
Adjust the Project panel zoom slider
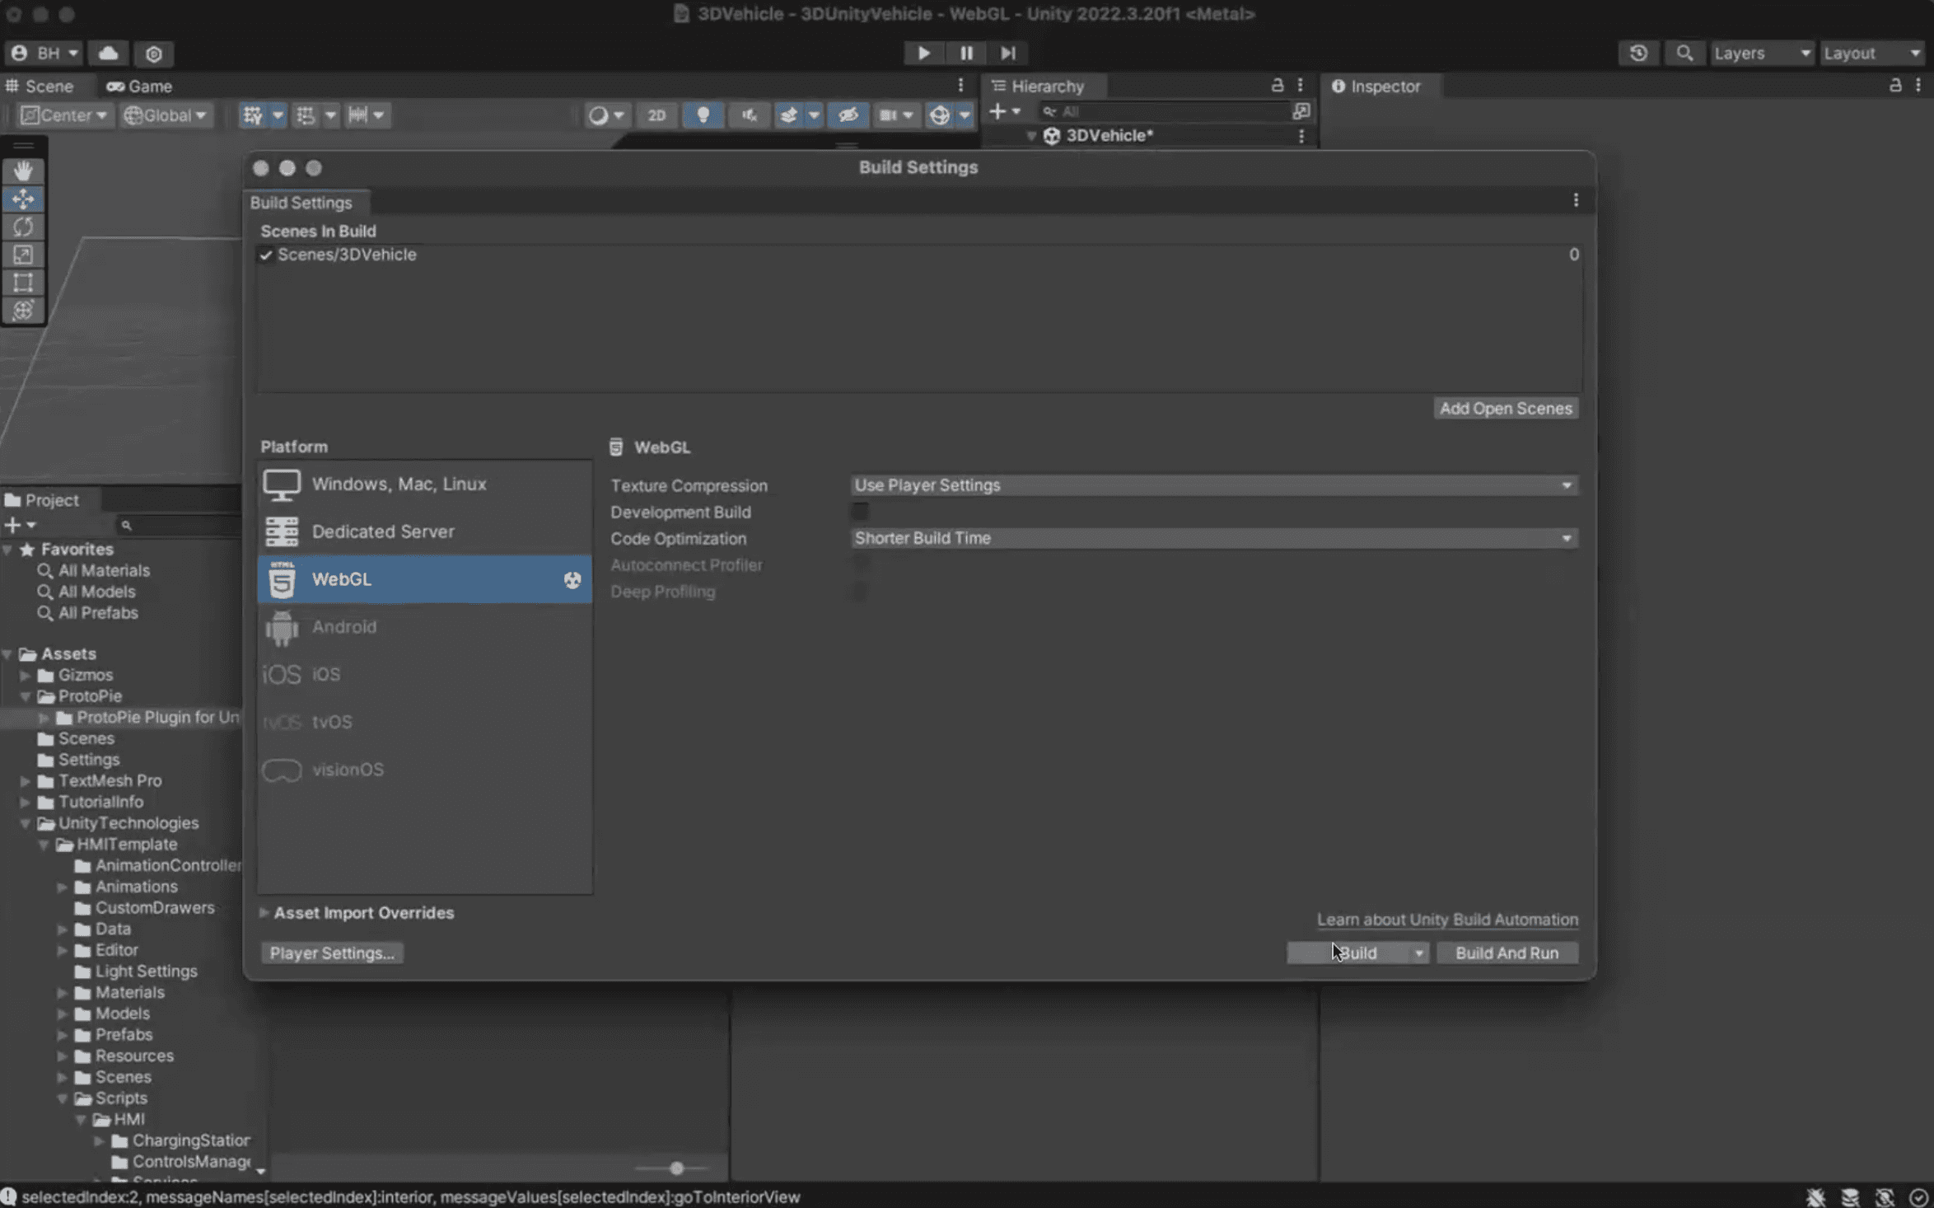[x=675, y=1168]
